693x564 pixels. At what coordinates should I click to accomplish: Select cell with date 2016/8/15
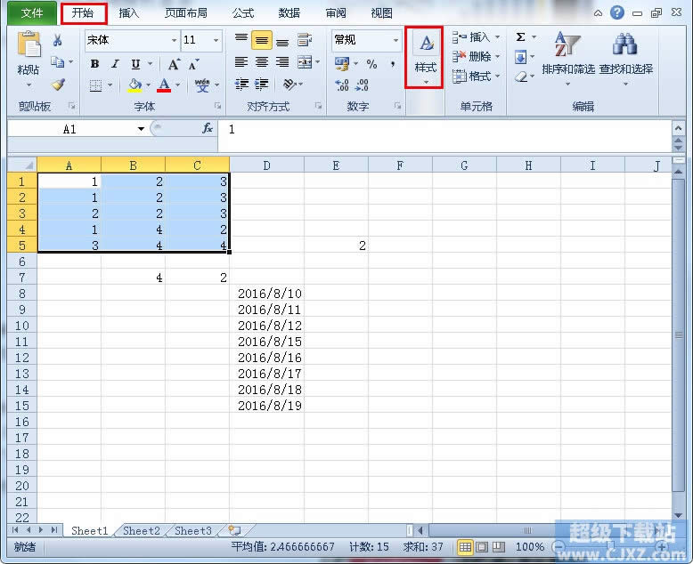click(267, 341)
